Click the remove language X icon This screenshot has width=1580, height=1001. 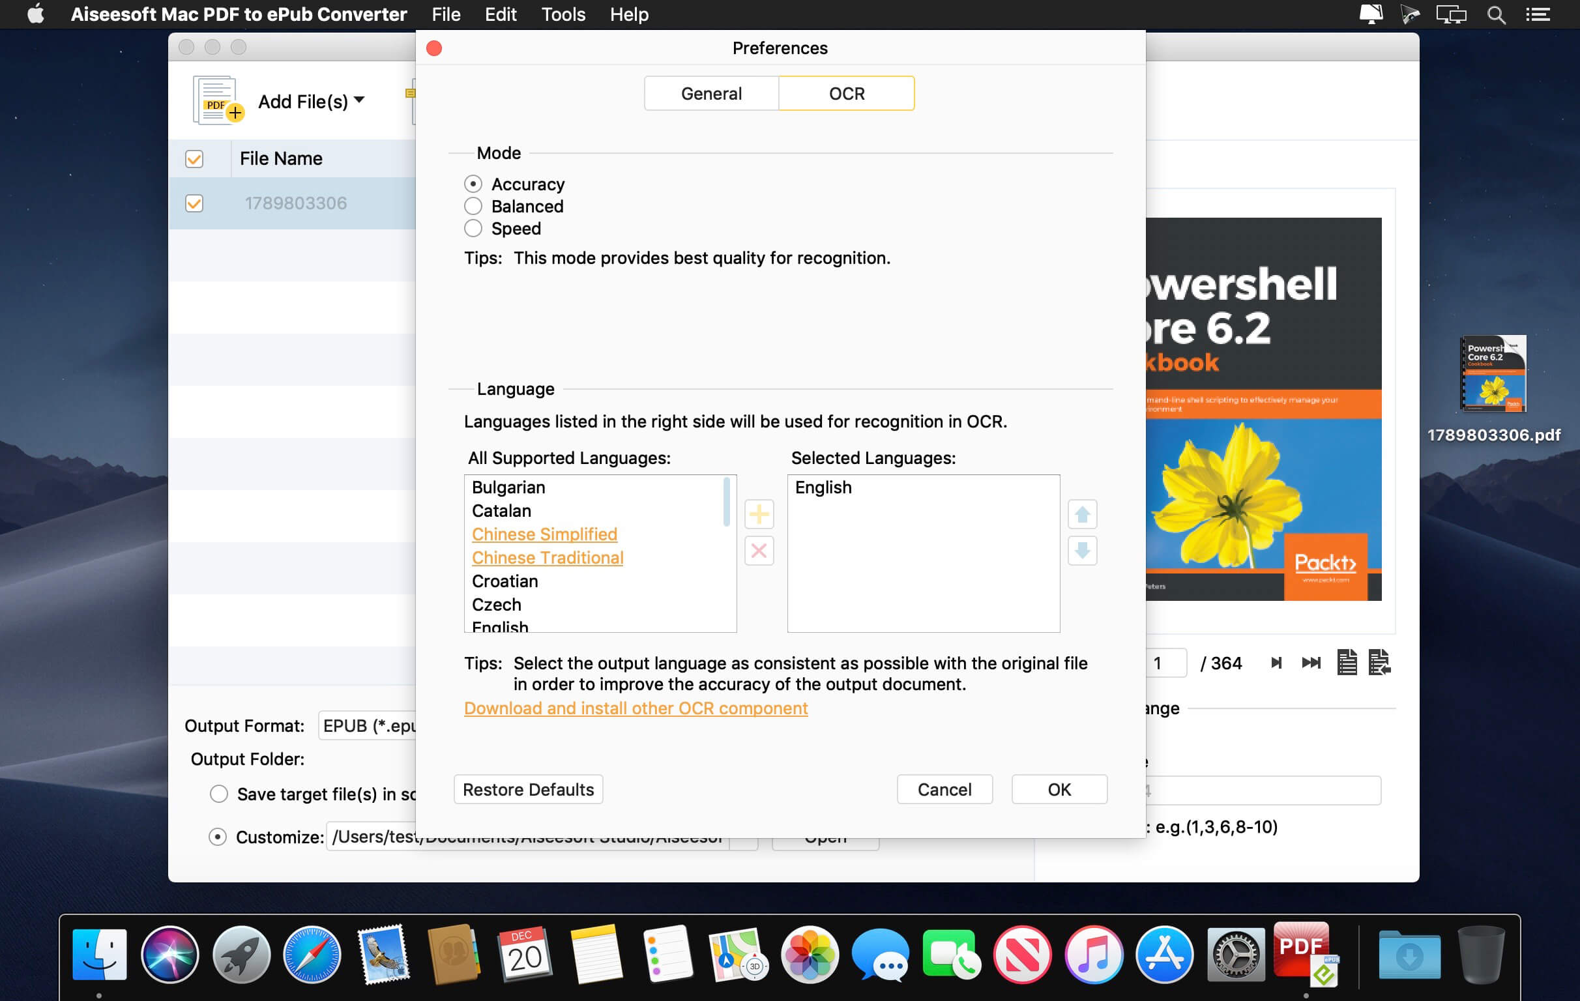(759, 550)
